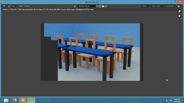The height and width of the screenshot is (103, 184).
Task: Select the Blender Render taskbar window
Action: tap(31, 100)
